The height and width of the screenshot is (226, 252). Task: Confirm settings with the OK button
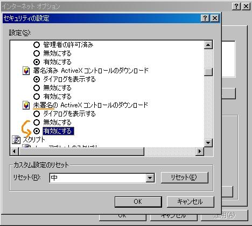tap(138, 202)
